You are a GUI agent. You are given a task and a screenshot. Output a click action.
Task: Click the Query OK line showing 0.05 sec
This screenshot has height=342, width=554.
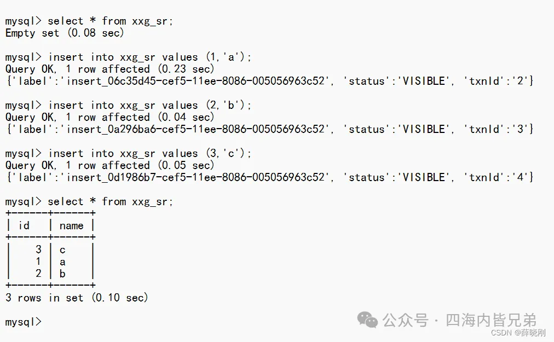[109, 166]
